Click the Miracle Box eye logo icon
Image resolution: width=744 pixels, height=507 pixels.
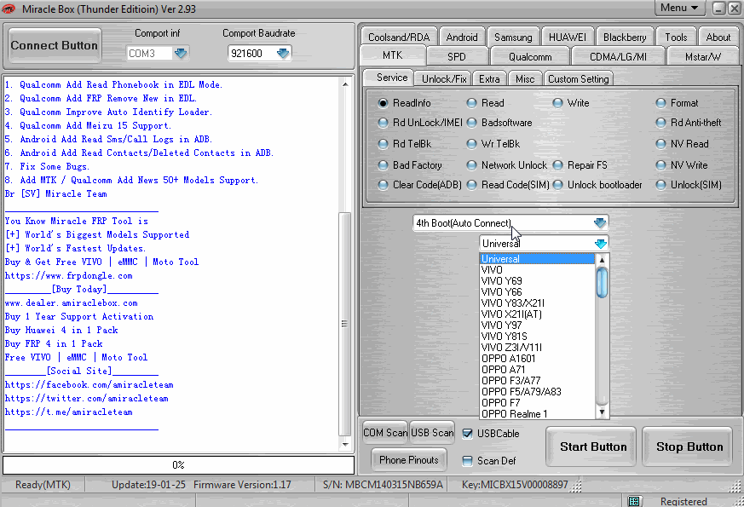coord(9,9)
